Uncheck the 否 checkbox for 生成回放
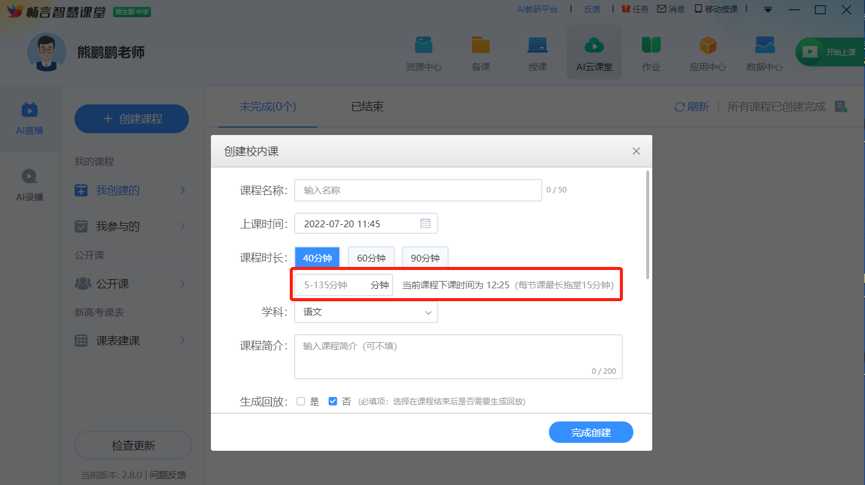The height and width of the screenshot is (485, 865). pyautogui.click(x=333, y=401)
